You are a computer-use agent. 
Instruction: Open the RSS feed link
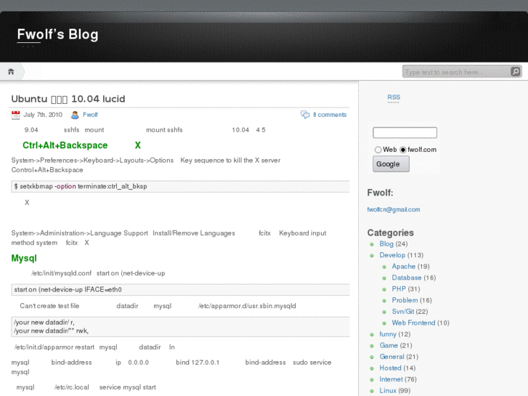[x=394, y=97]
